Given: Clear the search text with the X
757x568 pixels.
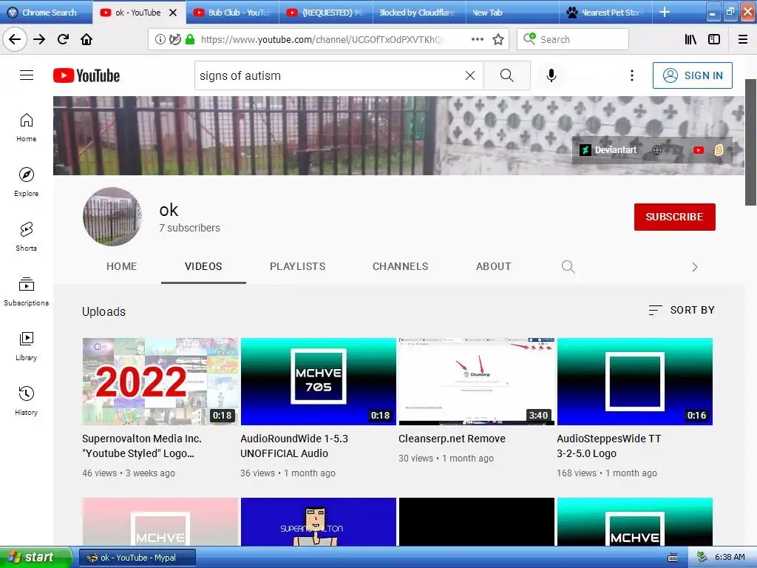Looking at the screenshot, I should coord(469,75).
